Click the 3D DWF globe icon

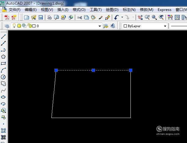coord(71,17)
